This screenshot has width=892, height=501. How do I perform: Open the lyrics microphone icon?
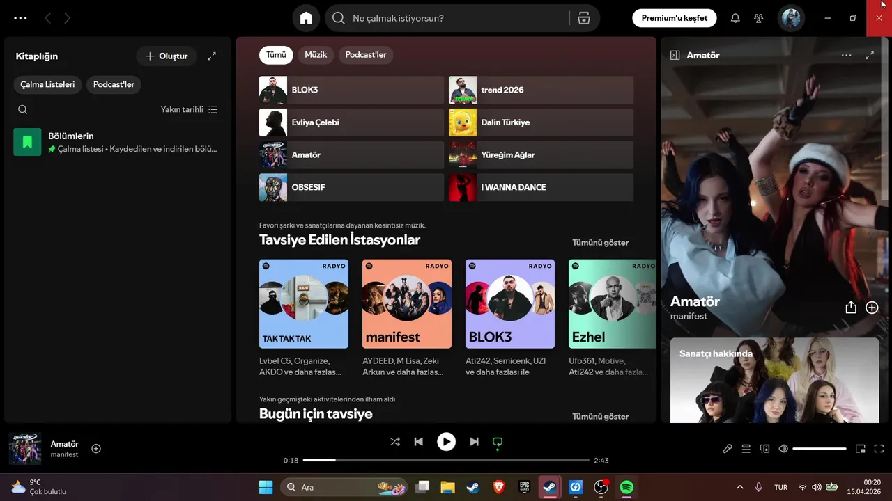coord(728,449)
